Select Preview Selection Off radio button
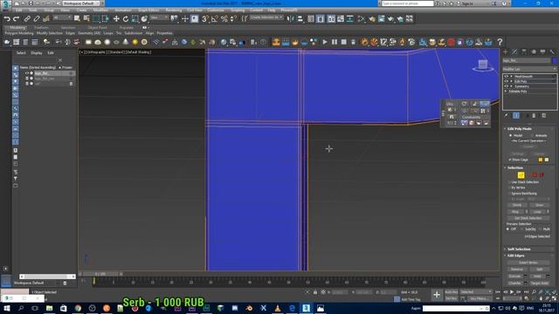The width and height of the screenshot is (559, 314). 508,229
